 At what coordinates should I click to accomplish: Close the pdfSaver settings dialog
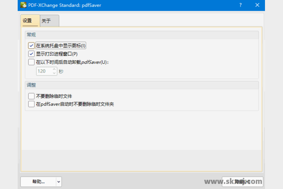[257, 5]
